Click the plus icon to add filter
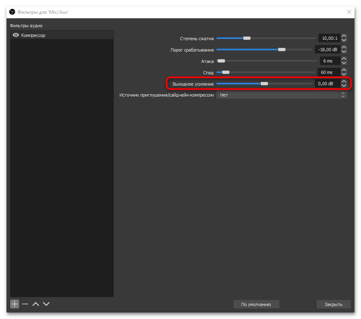The height and width of the screenshot is (319, 361). click(x=15, y=304)
